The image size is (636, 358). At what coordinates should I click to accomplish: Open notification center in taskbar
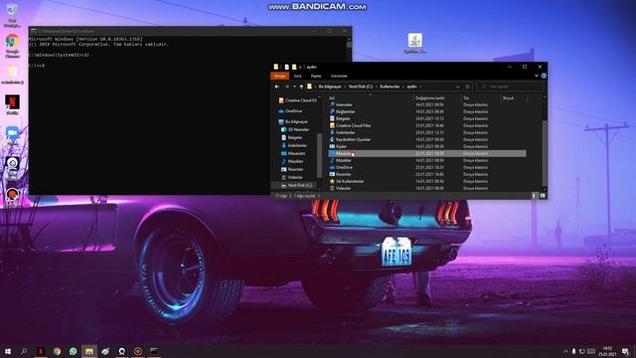pyautogui.click(x=626, y=351)
